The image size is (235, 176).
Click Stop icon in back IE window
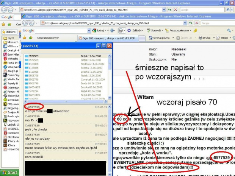(175, 10)
